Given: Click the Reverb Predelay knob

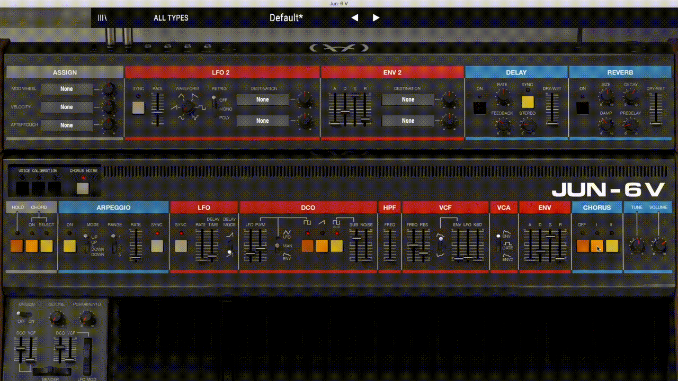Looking at the screenshot, I should click(630, 125).
